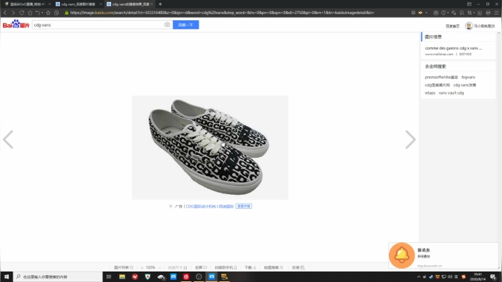Screen dimensions: 502x282
Task: Open the browser home page icon
Action: tap(30, 13)
